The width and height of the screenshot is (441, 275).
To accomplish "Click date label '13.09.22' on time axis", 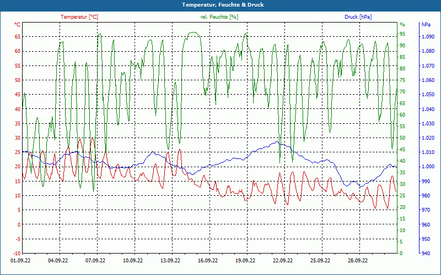I will 170,261.
